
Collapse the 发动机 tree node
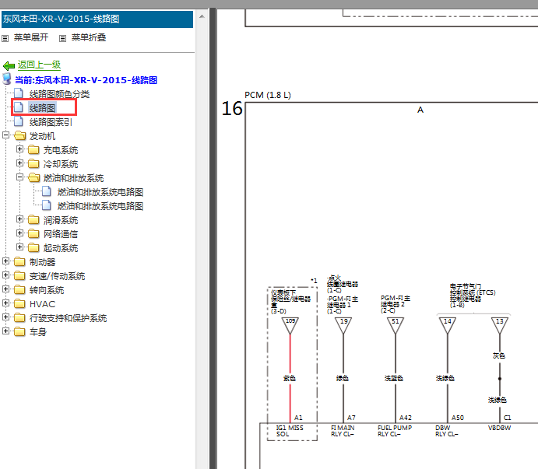coord(5,135)
